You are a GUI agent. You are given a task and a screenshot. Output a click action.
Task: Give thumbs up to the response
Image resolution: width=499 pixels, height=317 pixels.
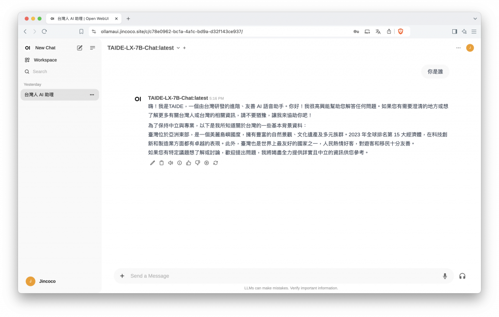click(x=189, y=163)
